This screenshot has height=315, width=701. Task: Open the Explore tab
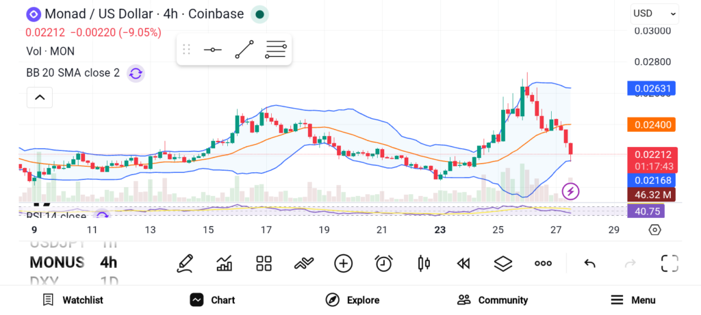tap(353, 300)
